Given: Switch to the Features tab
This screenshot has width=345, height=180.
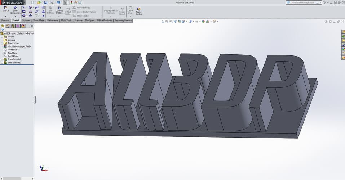Looking at the screenshot, I should click(x=5, y=21).
